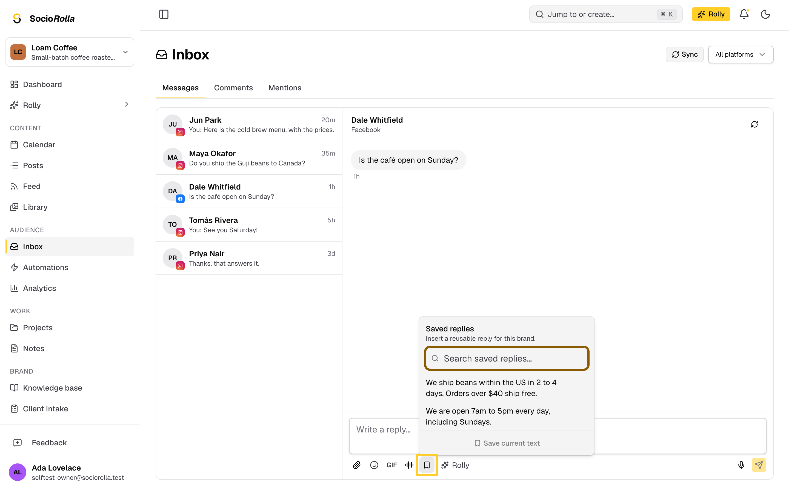The height and width of the screenshot is (493, 789).
Task: Click the microphone dictation icon
Action: [741, 465]
